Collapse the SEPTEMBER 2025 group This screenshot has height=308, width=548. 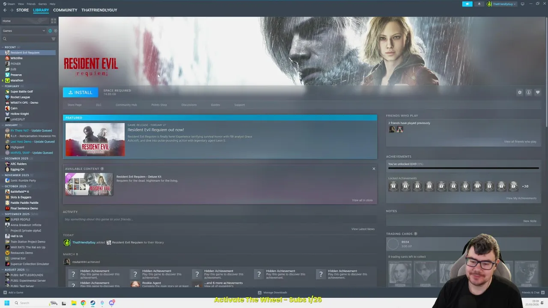tap(3, 214)
